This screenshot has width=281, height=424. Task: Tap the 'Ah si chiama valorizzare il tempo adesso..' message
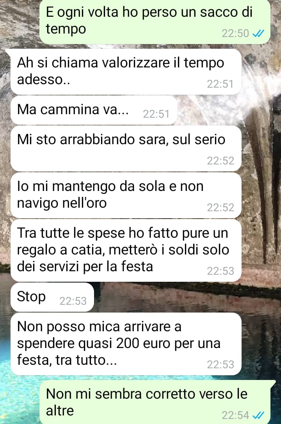pos(126,72)
